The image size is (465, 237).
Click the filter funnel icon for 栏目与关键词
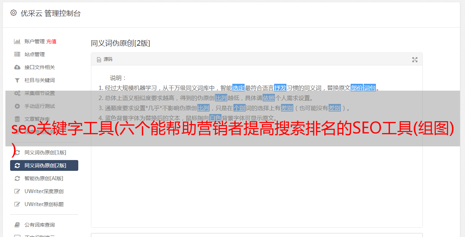(17, 80)
